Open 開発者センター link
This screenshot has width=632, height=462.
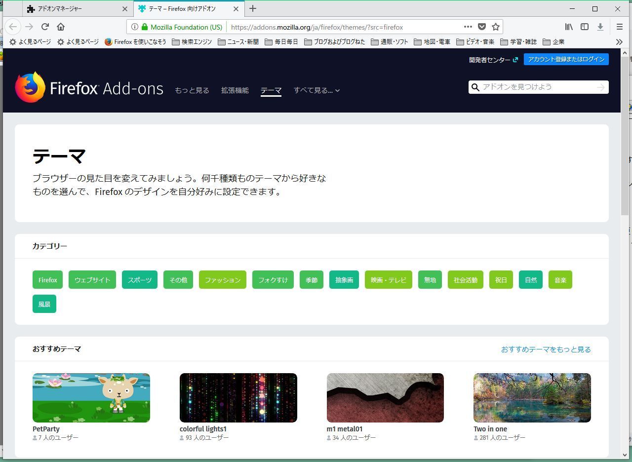click(x=493, y=60)
